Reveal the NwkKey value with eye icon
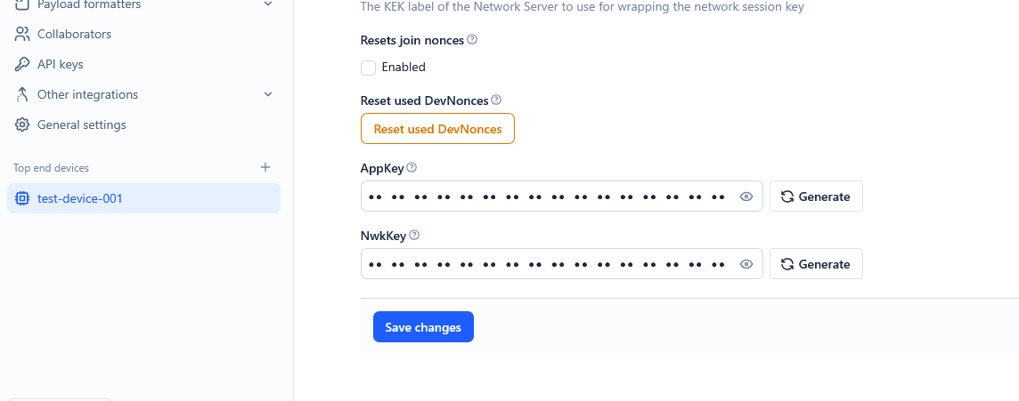1019x401 pixels. [x=746, y=264]
